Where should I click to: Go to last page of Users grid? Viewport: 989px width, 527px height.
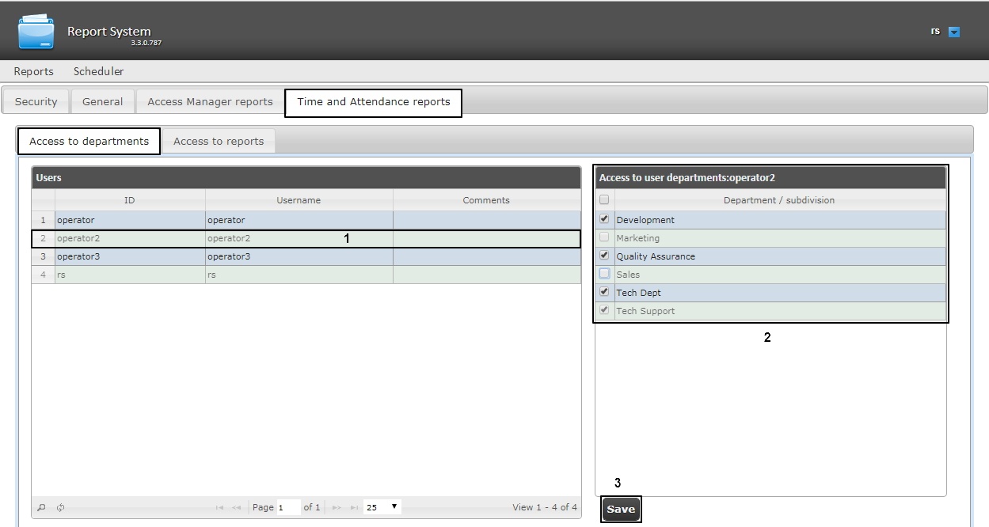(353, 507)
